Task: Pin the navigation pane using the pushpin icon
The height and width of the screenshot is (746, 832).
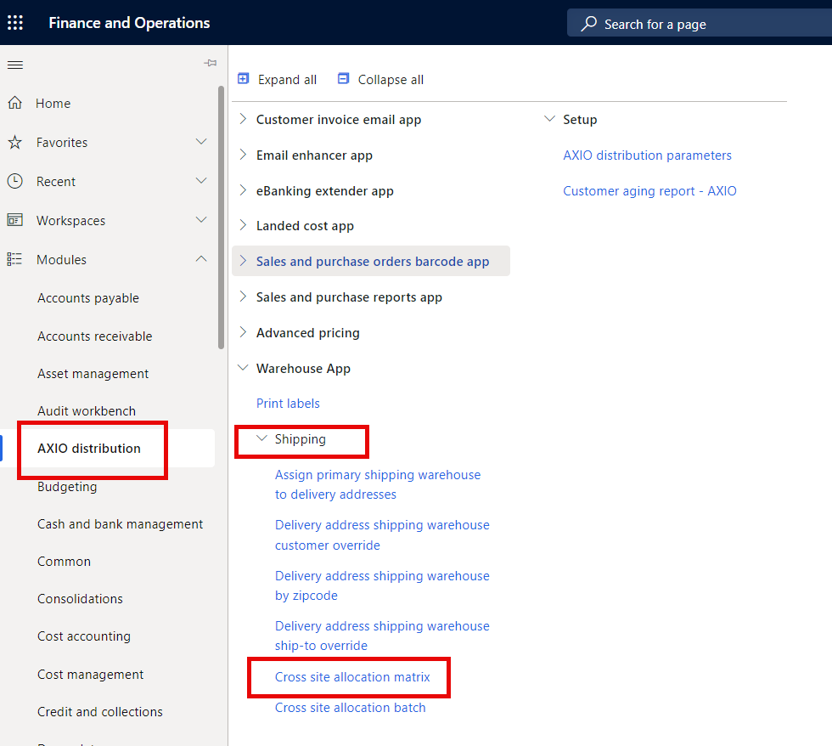Action: 210,62
